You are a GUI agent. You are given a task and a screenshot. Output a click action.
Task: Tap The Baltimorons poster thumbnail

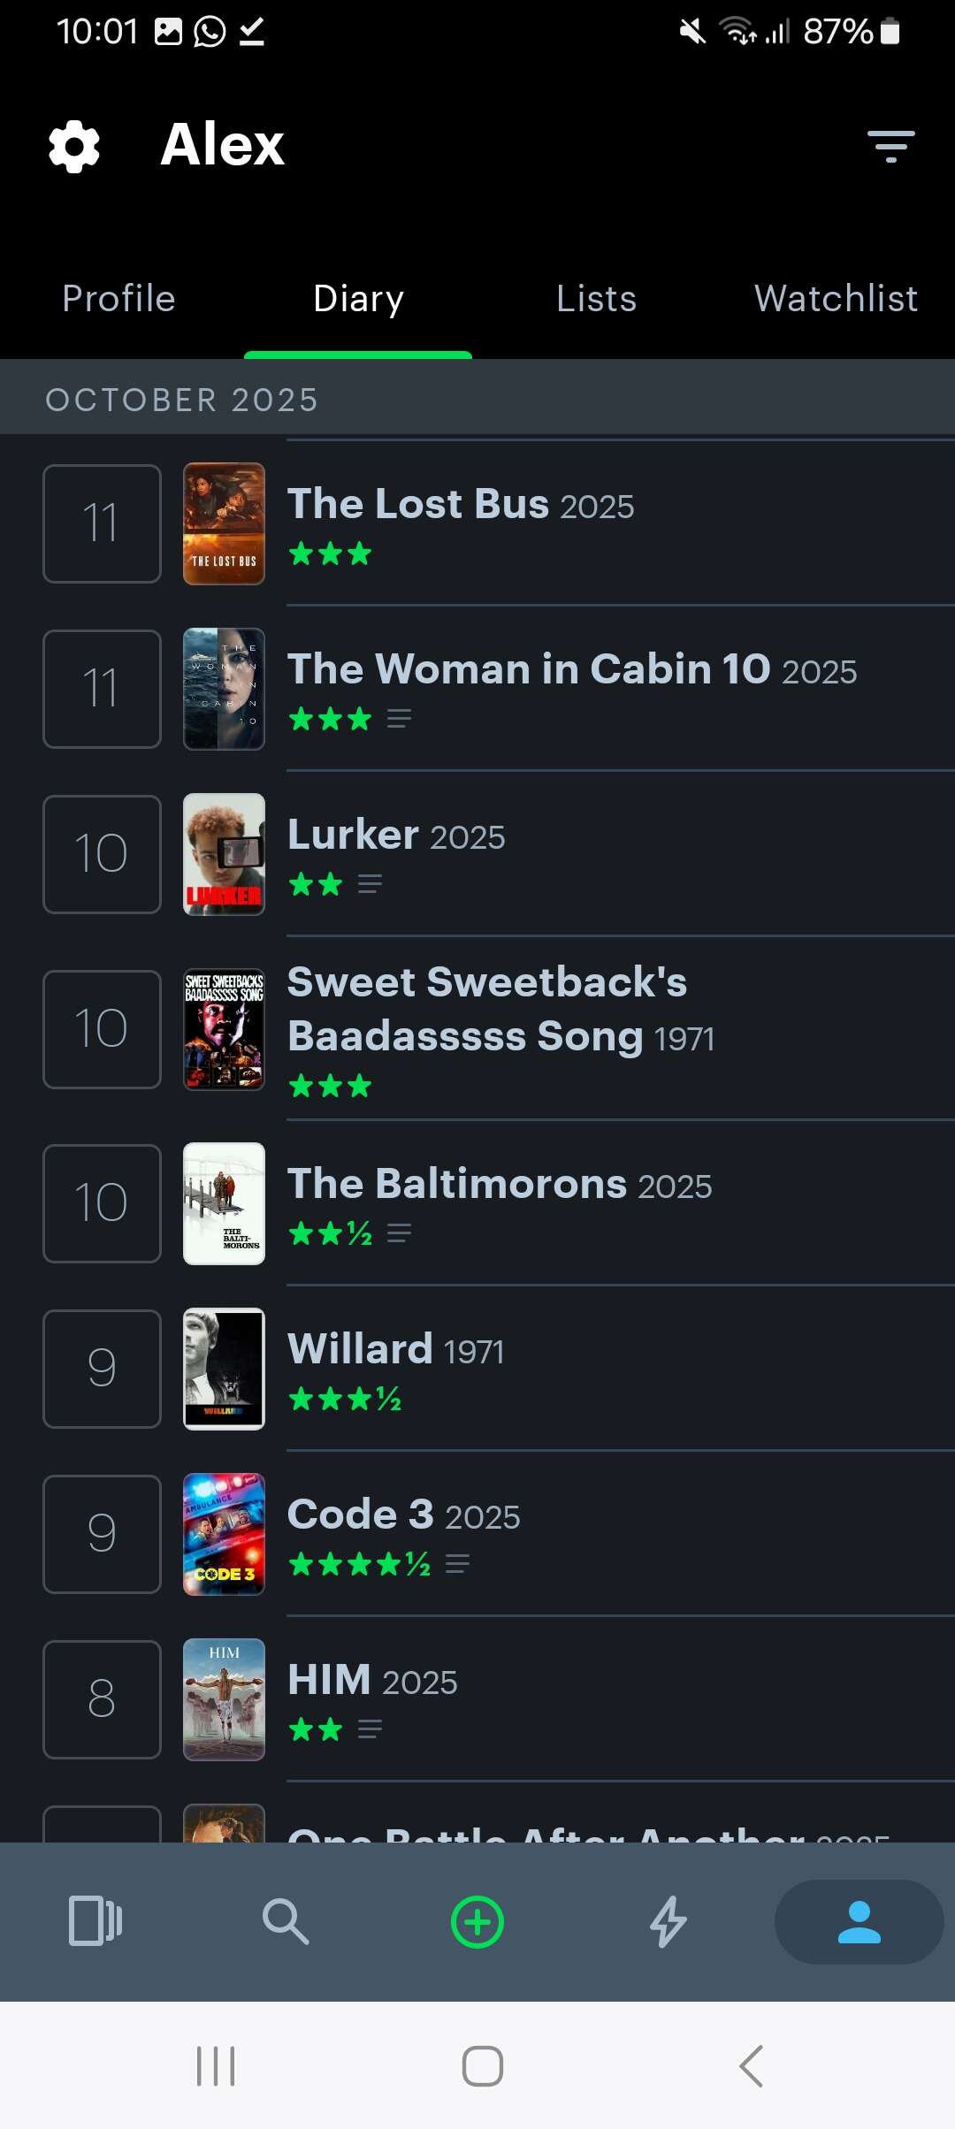coord(224,1203)
